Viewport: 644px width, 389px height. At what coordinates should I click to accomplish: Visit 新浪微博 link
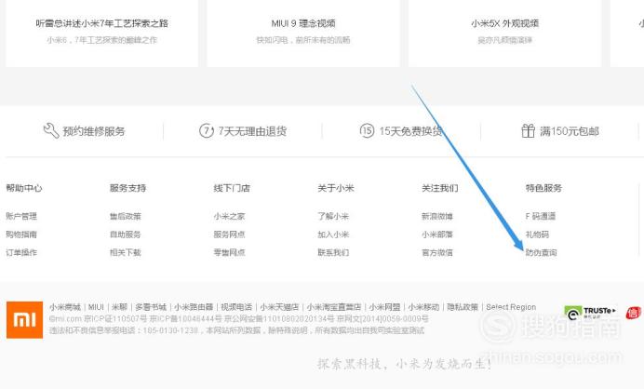click(x=437, y=216)
